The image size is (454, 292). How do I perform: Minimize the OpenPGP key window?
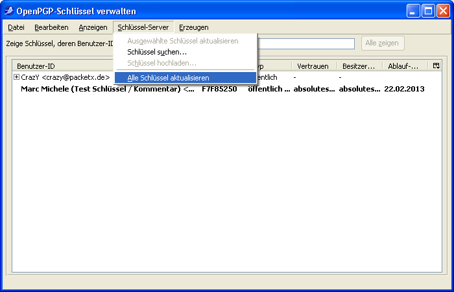coord(413,11)
